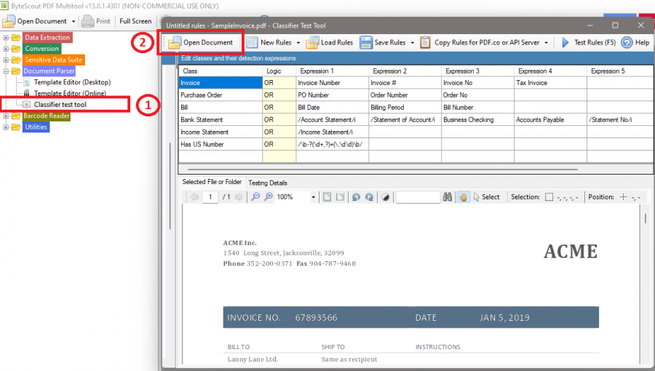This screenshot has width=655, height=371.
Task: Click the horizontal scrollbar under rules grid
Action: pos(383,169)
